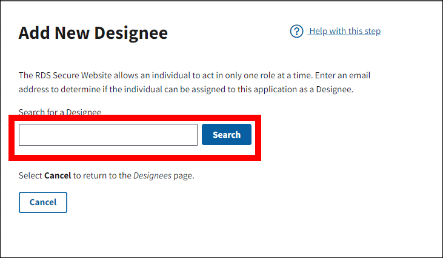443x258 pixels.
Task: Click the word Select before bold Cancel
Action: tap(30, 176)
